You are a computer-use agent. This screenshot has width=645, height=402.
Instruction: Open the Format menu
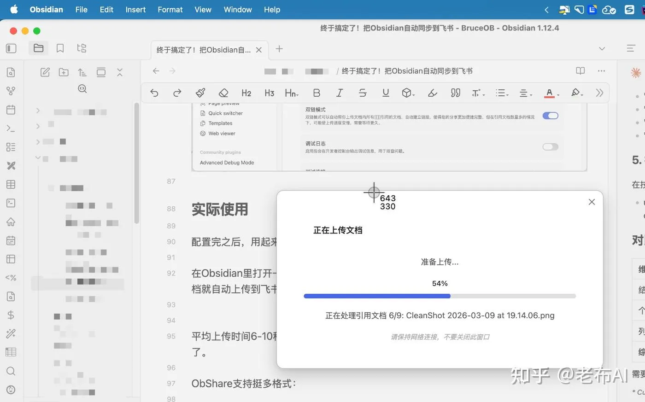tap(170, 9)
